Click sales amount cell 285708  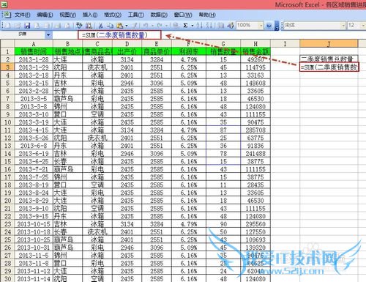255,130
